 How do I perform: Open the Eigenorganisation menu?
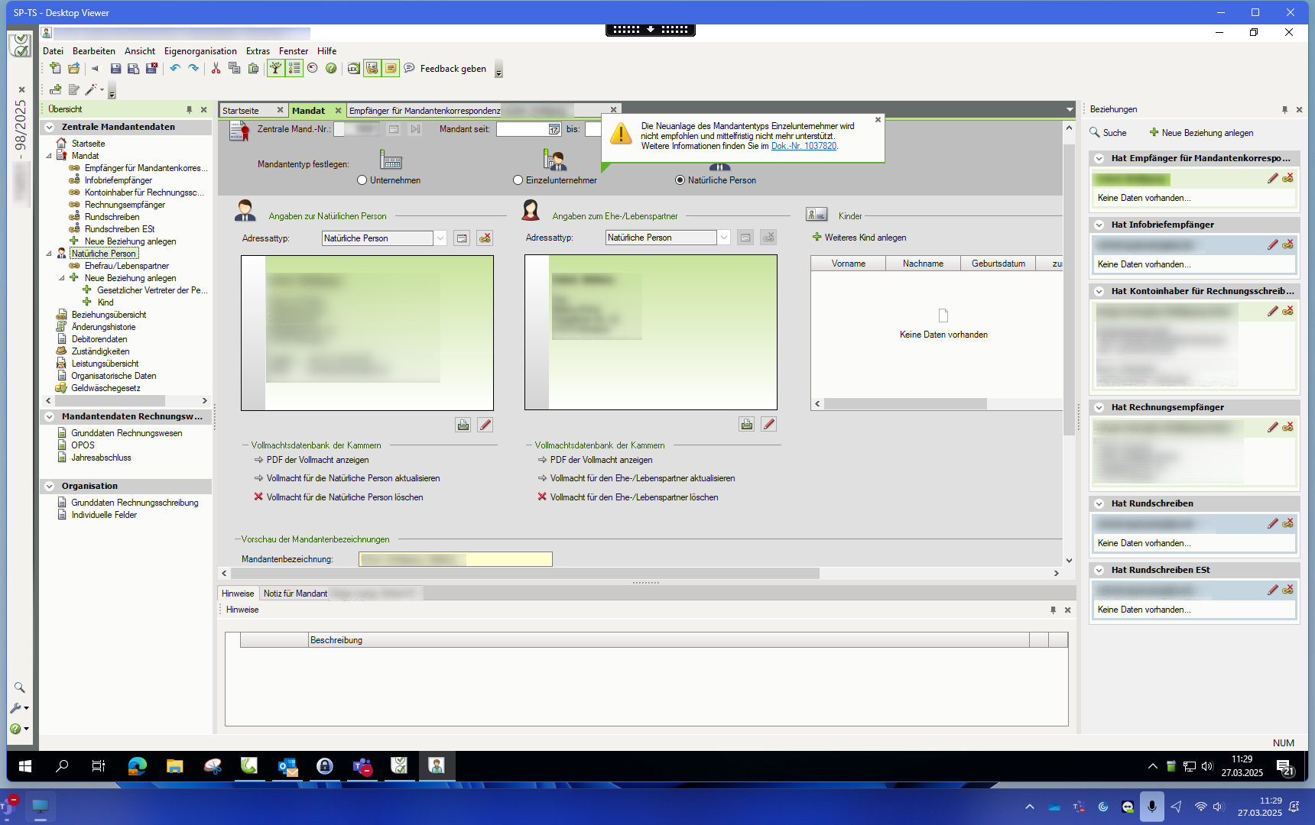click(200, 51)
